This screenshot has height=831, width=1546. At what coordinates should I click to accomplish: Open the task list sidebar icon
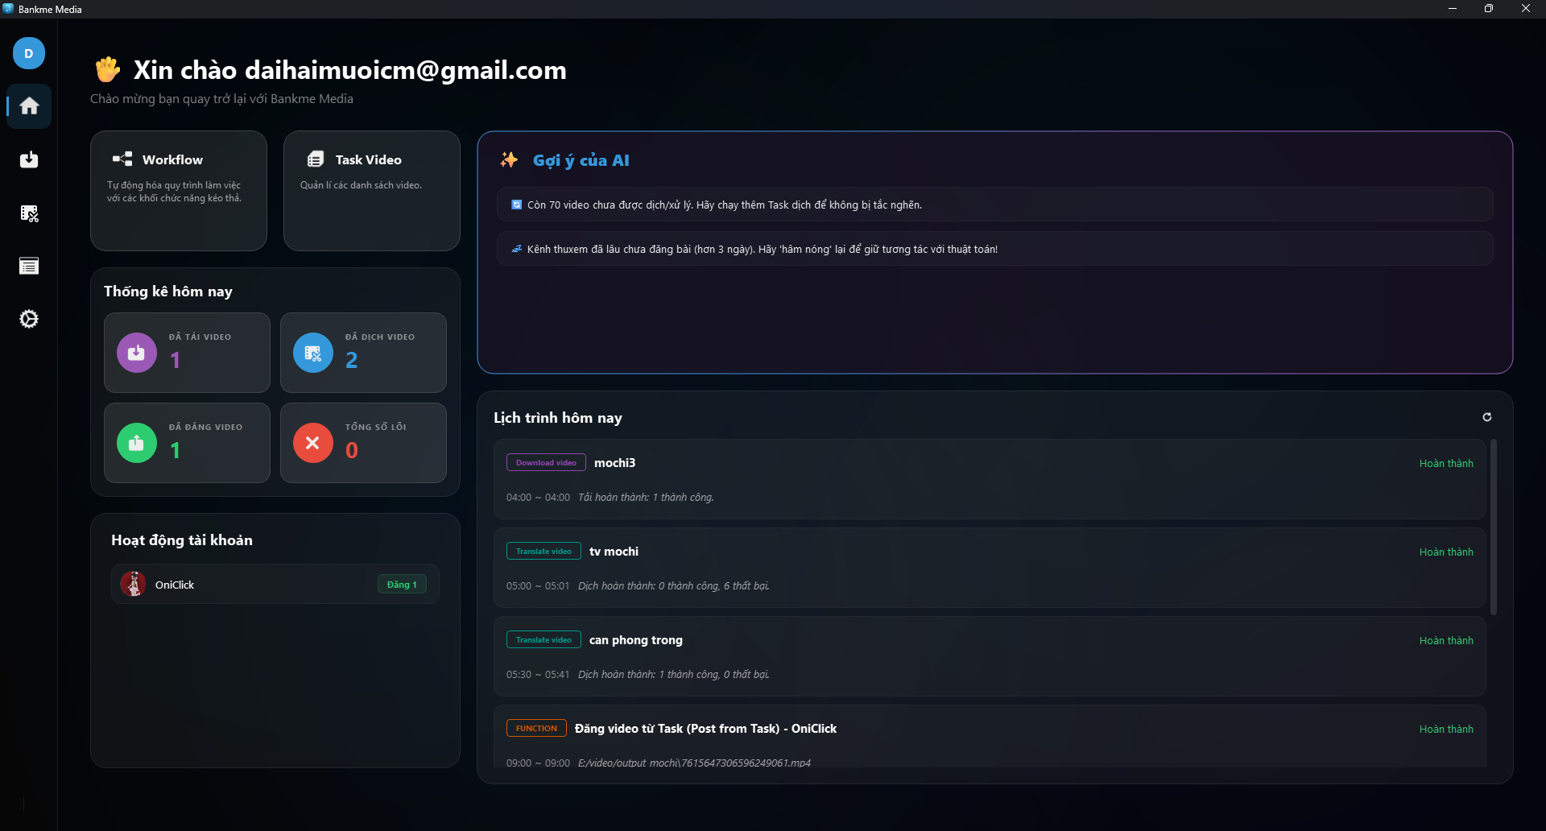29,266
